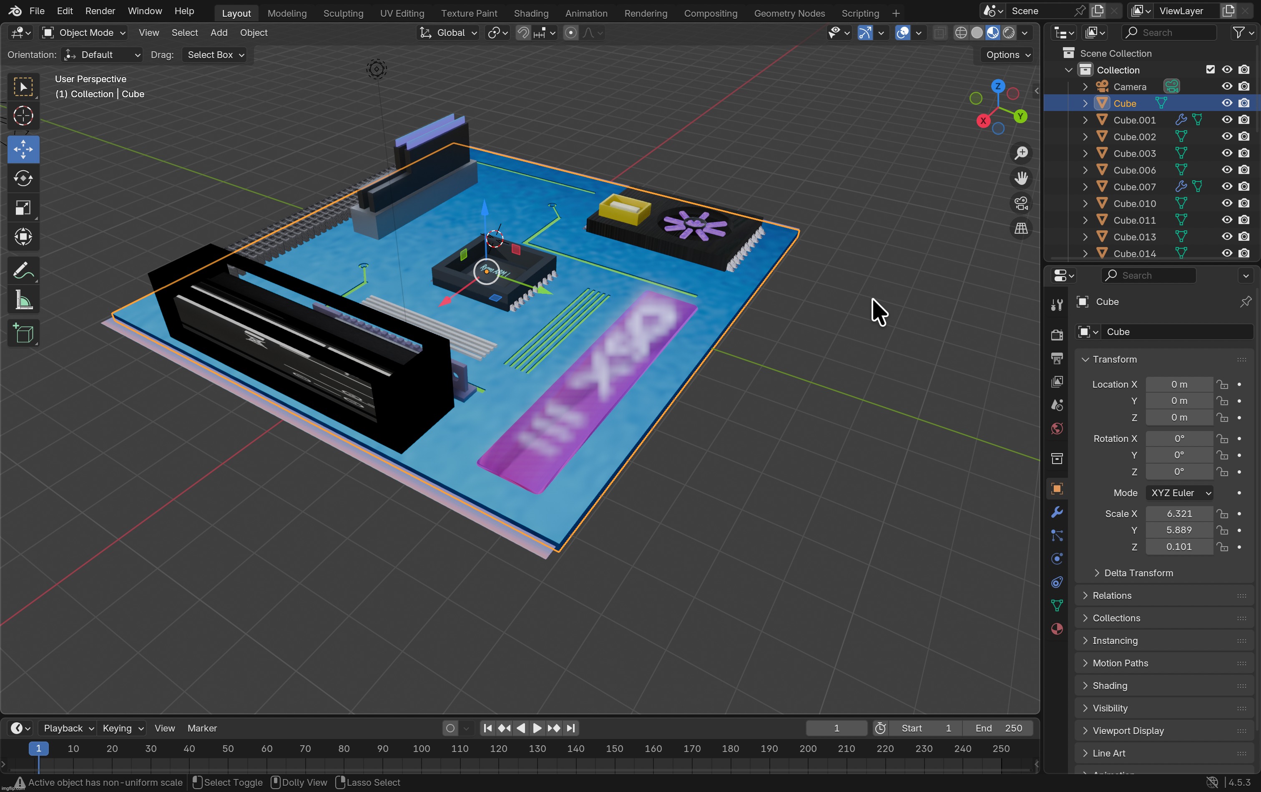The width and height of the screenshot is (1261, 792).
Task: Open the Render menu
Action: tap(100, 10)
